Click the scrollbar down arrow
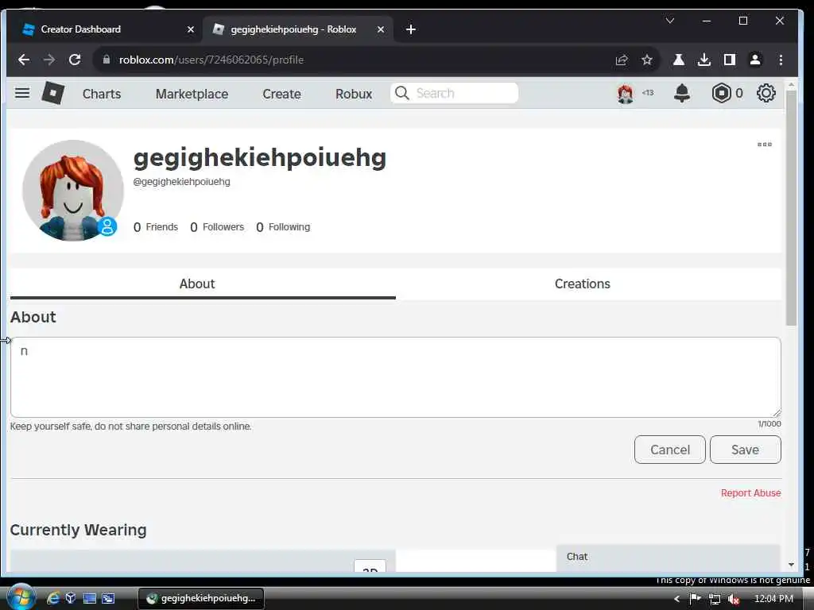Image resolution: width=814 pixels, height=610 pixels. [791, 565]
